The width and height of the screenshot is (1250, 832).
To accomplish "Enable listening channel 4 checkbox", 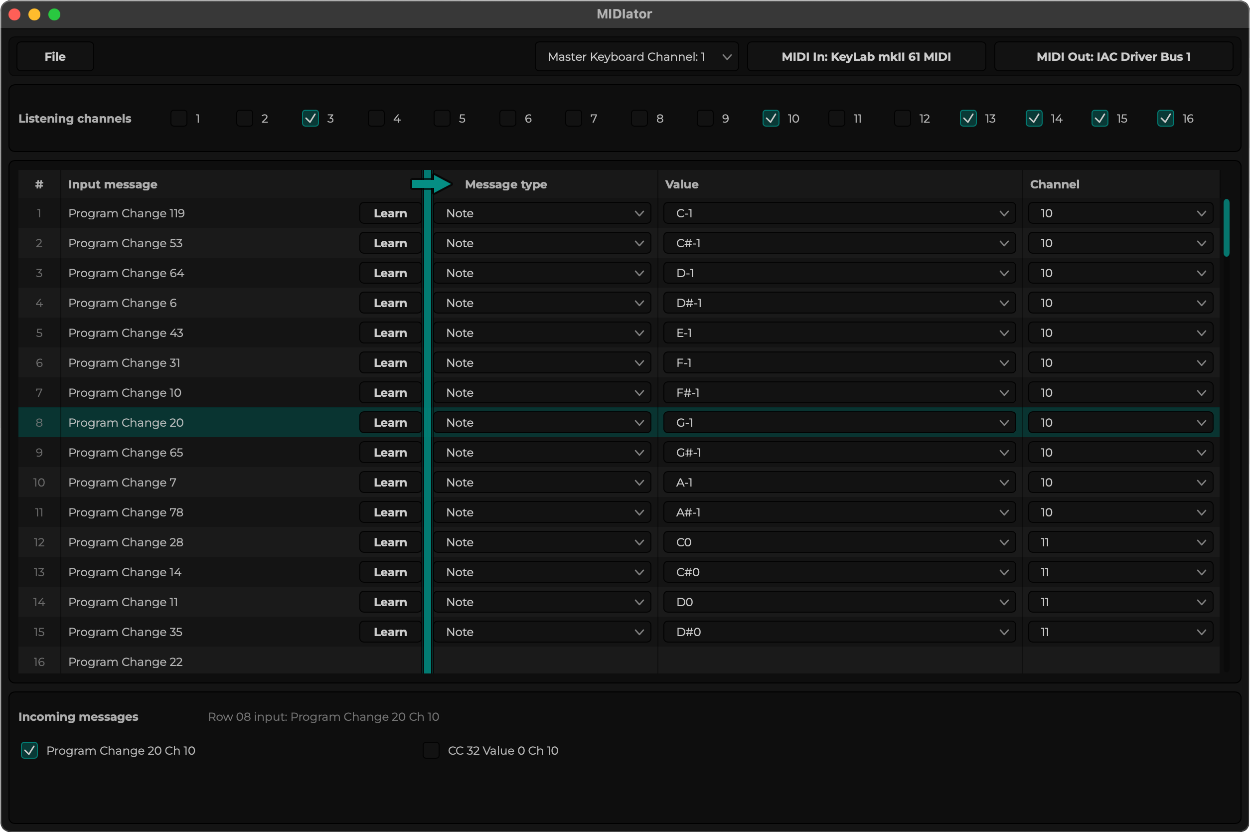I will click(x=376, y=118).
